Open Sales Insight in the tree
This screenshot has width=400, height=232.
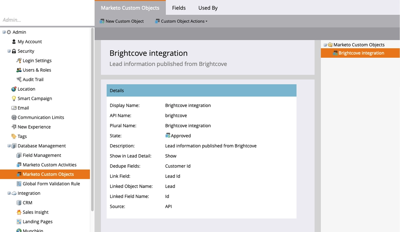click(x=36, y=212)
